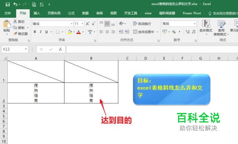This screenshot has width=238, height=144.
Task: Click Copy (复制) icon
Action: pyautogui.click(x=15, y=27)
